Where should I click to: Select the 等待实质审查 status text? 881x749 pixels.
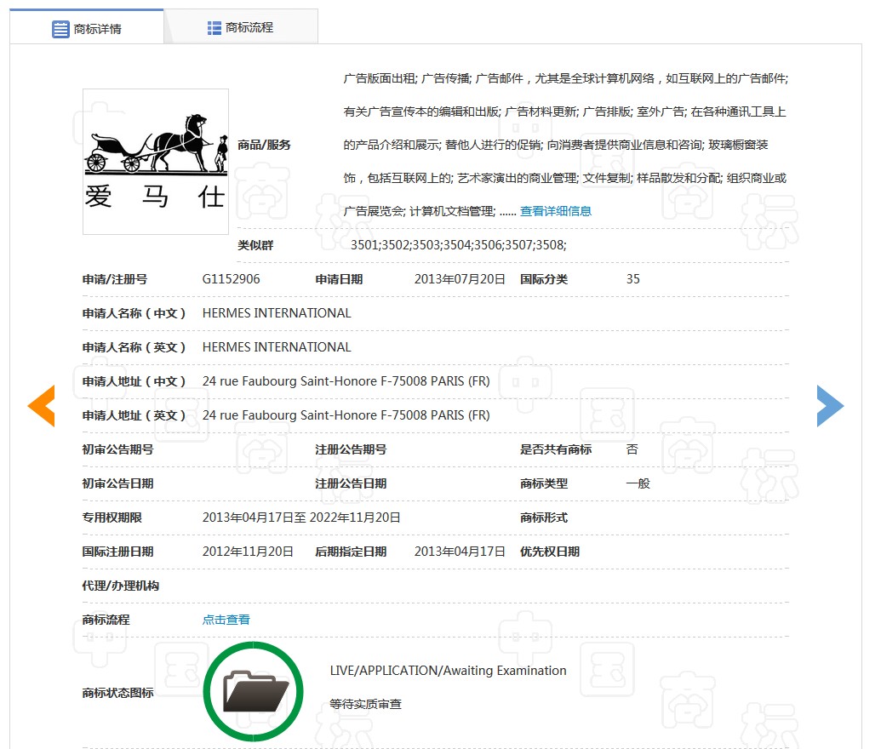[x=365, y=704]
